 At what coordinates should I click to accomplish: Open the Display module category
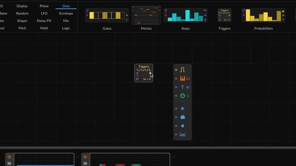22,6
